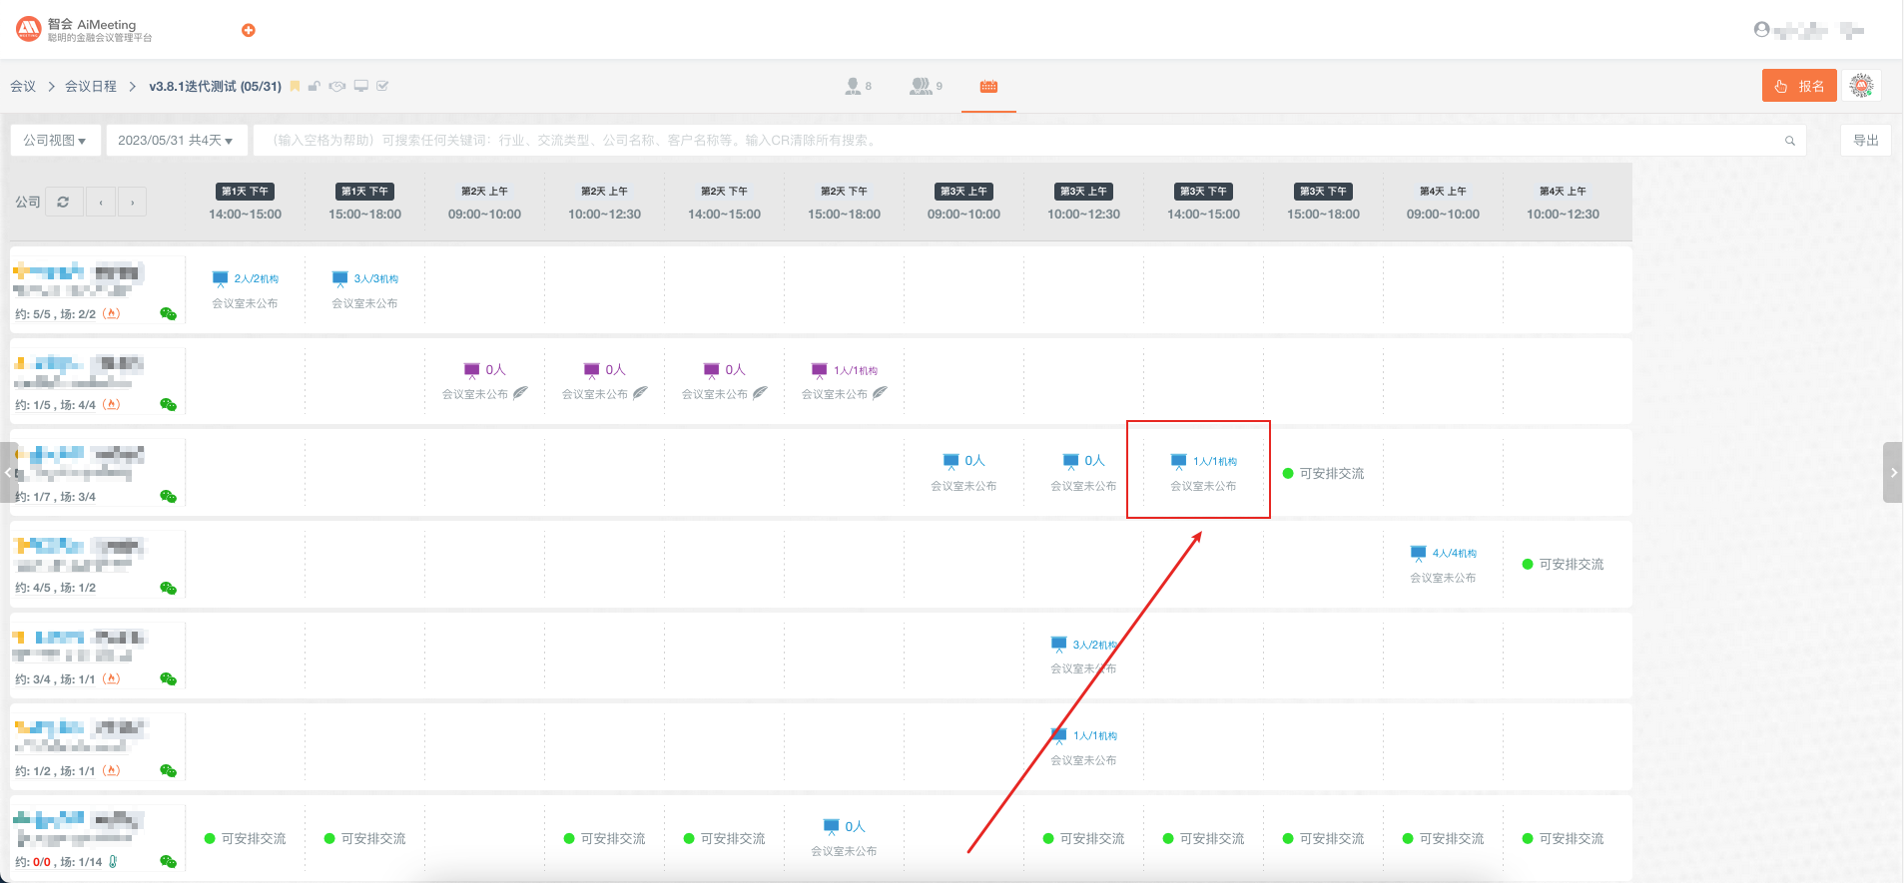Click the 报名 sign-up button
Image resolution: width=1904 pixels, height=883 pixels.
(1799, 86)
